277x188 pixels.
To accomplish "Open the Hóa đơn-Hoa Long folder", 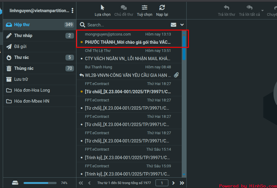I will pos(32,90).
